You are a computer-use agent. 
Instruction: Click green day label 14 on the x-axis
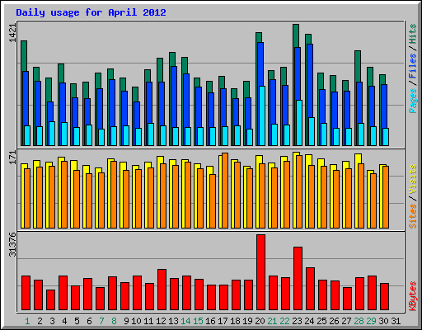click(185, 321)
